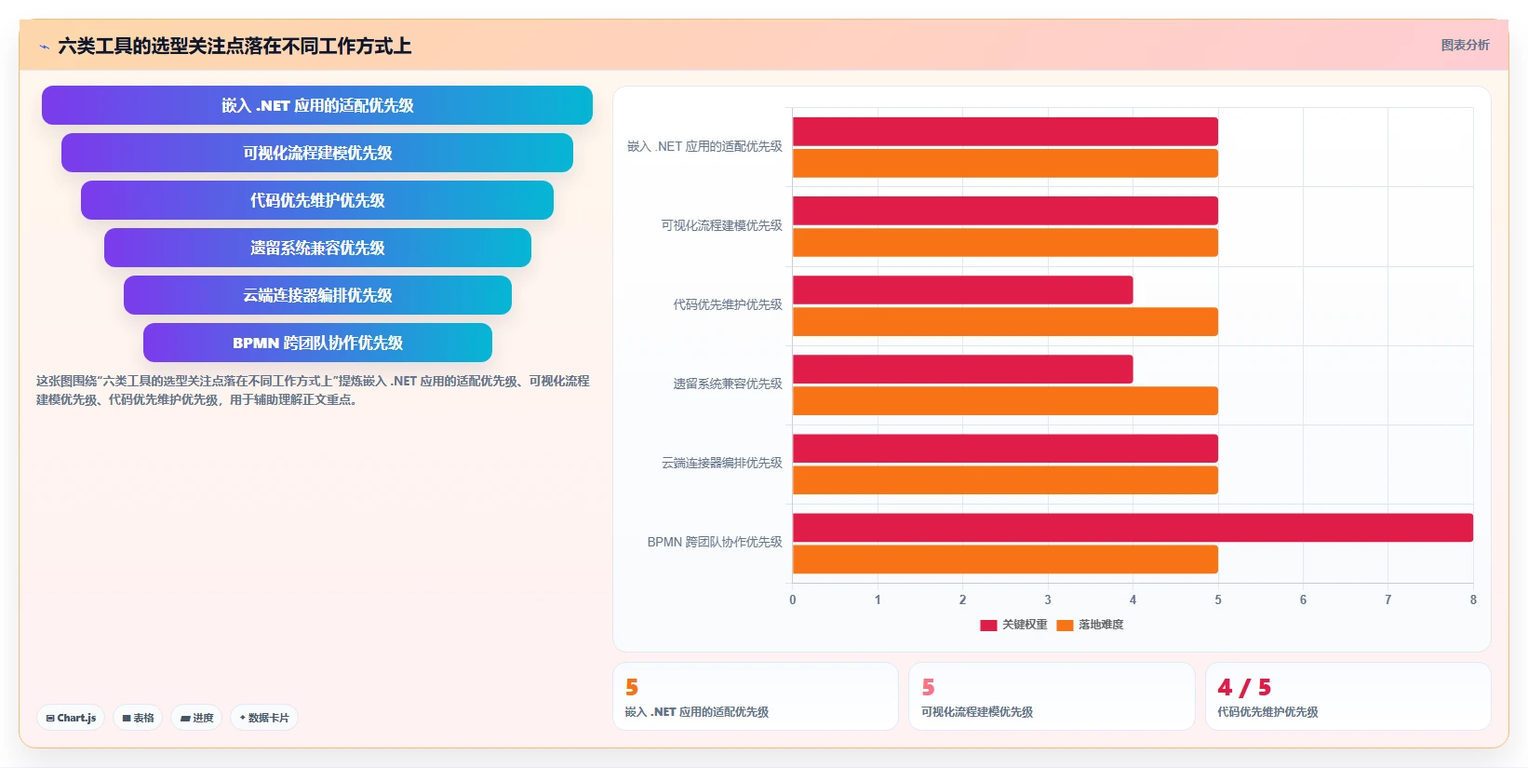The width and height of the screenshot is (1528, 768).
Task: Open the stat card for 嵌入 .NET 应用的适配优先级
Action: tap(756, 696)
